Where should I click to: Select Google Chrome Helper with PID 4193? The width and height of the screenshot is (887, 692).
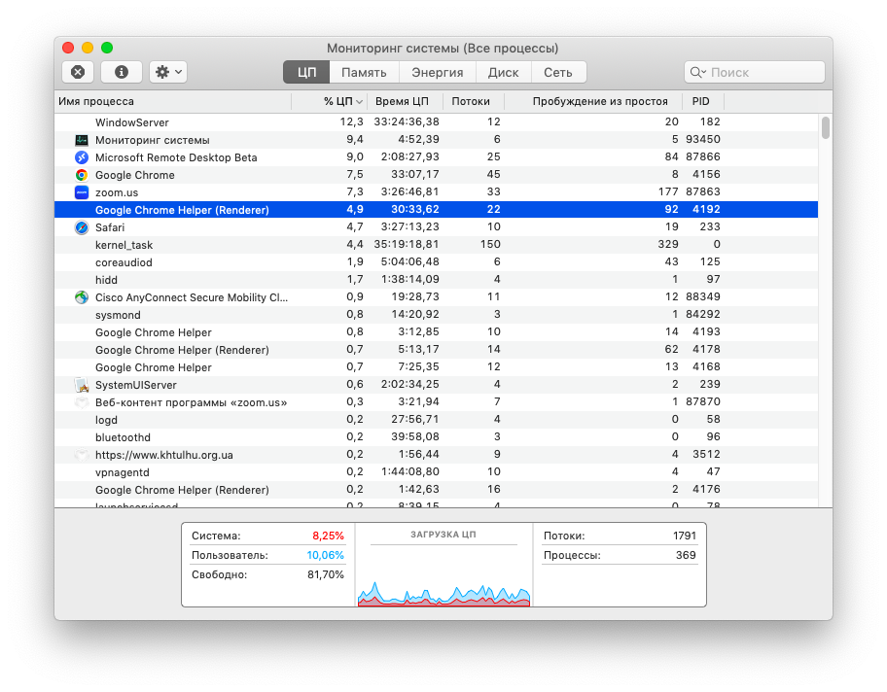tap(436, 332)
